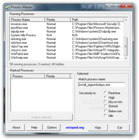This screenshot has width=139, height=140.
Task: Select the WinPatrol.exe process row
Action: click(x=67, y=54)
